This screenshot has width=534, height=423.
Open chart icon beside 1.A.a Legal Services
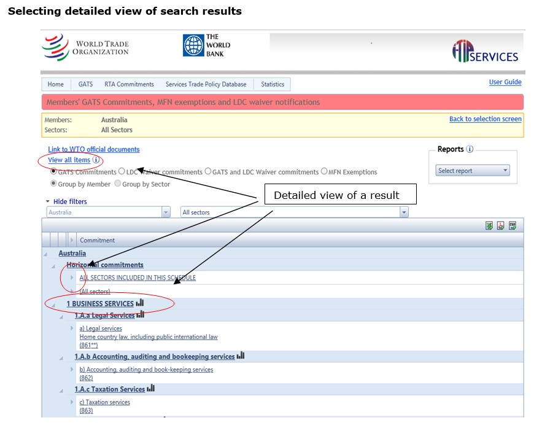[x=141, y=315]
